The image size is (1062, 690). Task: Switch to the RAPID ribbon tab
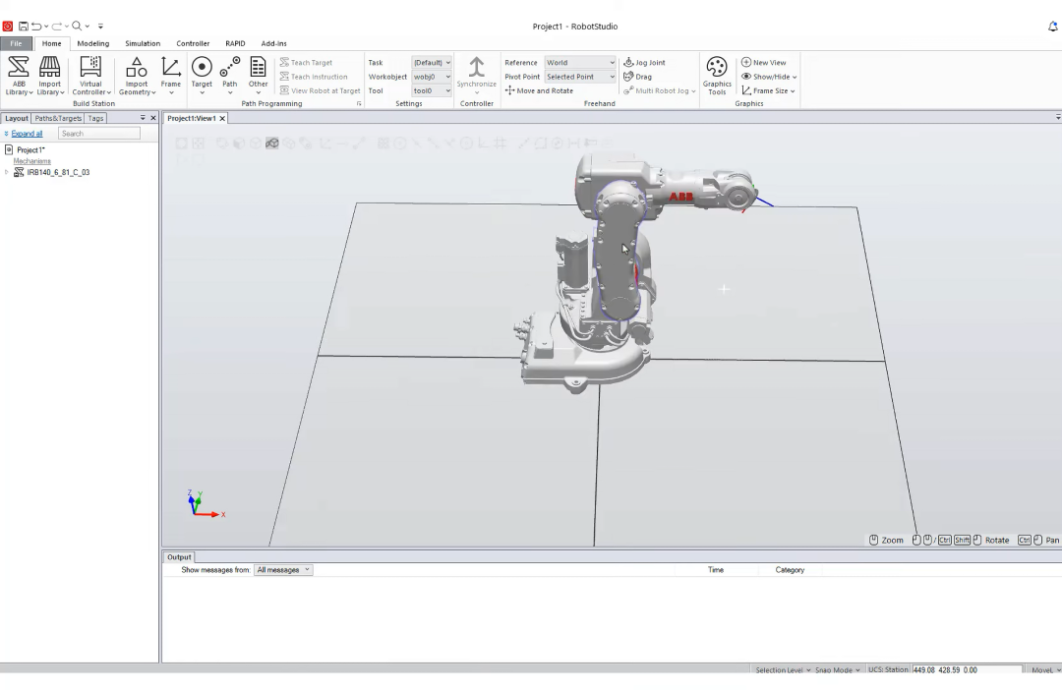(235, 43)
